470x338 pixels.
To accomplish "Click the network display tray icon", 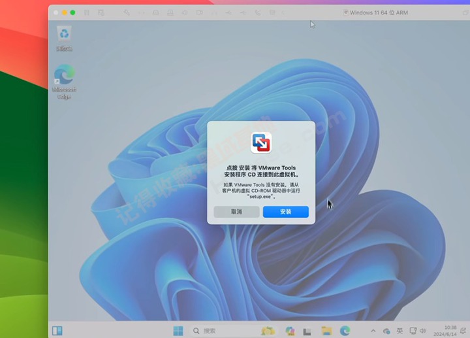I will [x=413, y=331].
